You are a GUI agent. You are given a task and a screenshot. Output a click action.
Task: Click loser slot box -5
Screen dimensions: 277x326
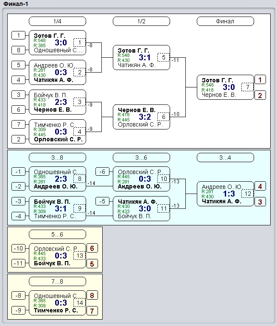(103, 201)
